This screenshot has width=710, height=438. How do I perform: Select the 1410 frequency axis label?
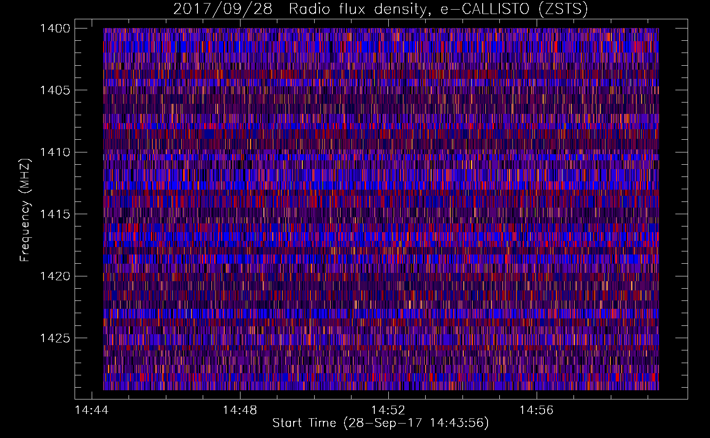(55, 152)
